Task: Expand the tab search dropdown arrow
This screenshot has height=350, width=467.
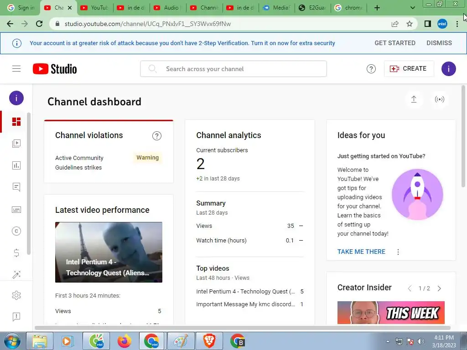Action: coord(412,8)
